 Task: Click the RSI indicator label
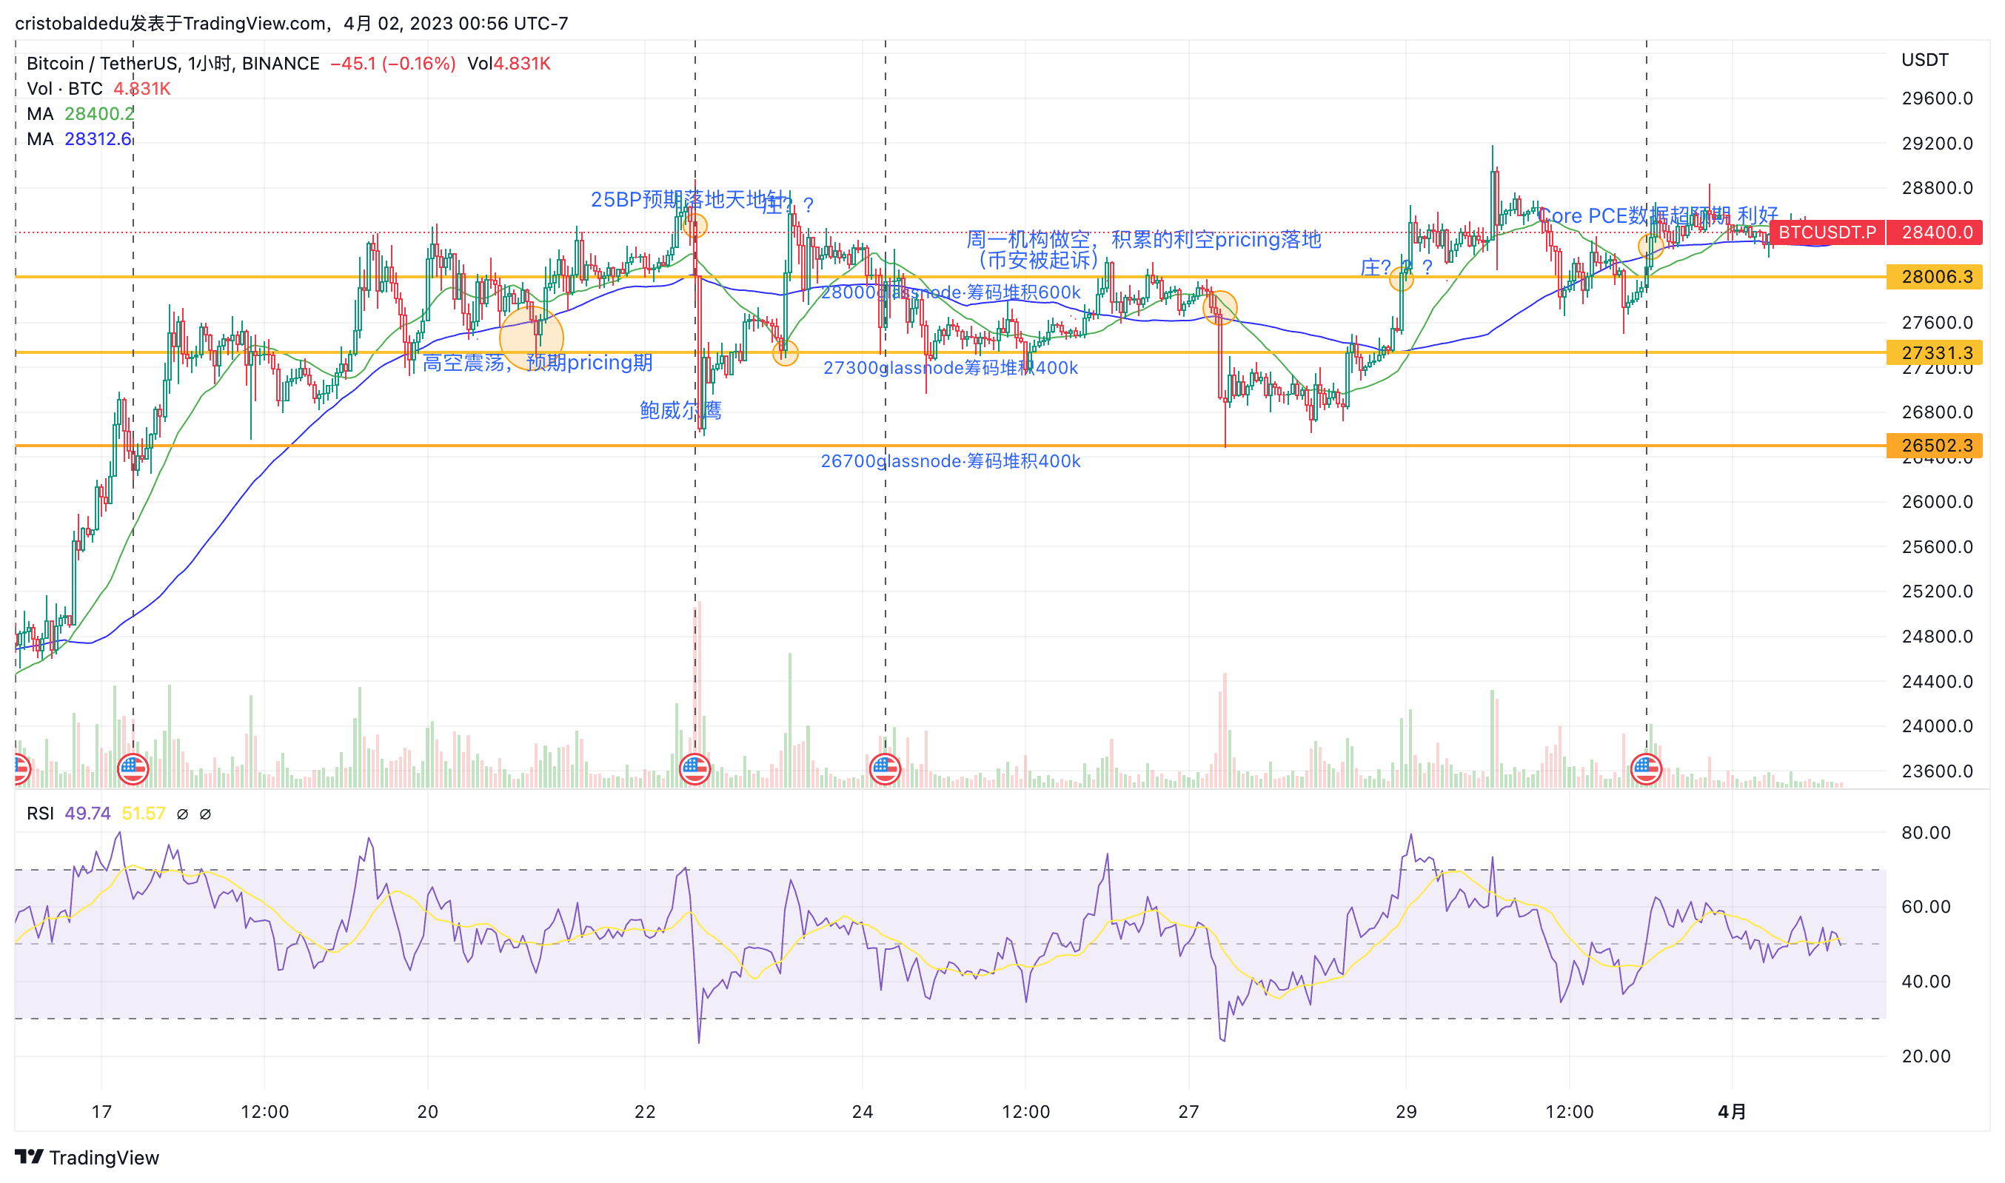41,813
